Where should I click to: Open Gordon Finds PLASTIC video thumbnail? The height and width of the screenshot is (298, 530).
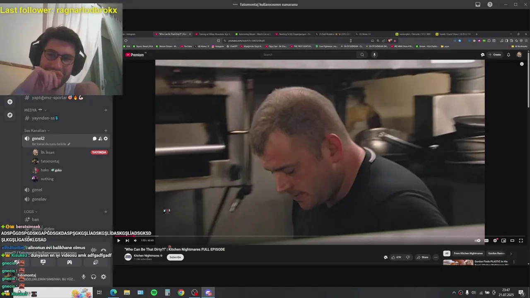pyautogui.click(x=458, y=262)
